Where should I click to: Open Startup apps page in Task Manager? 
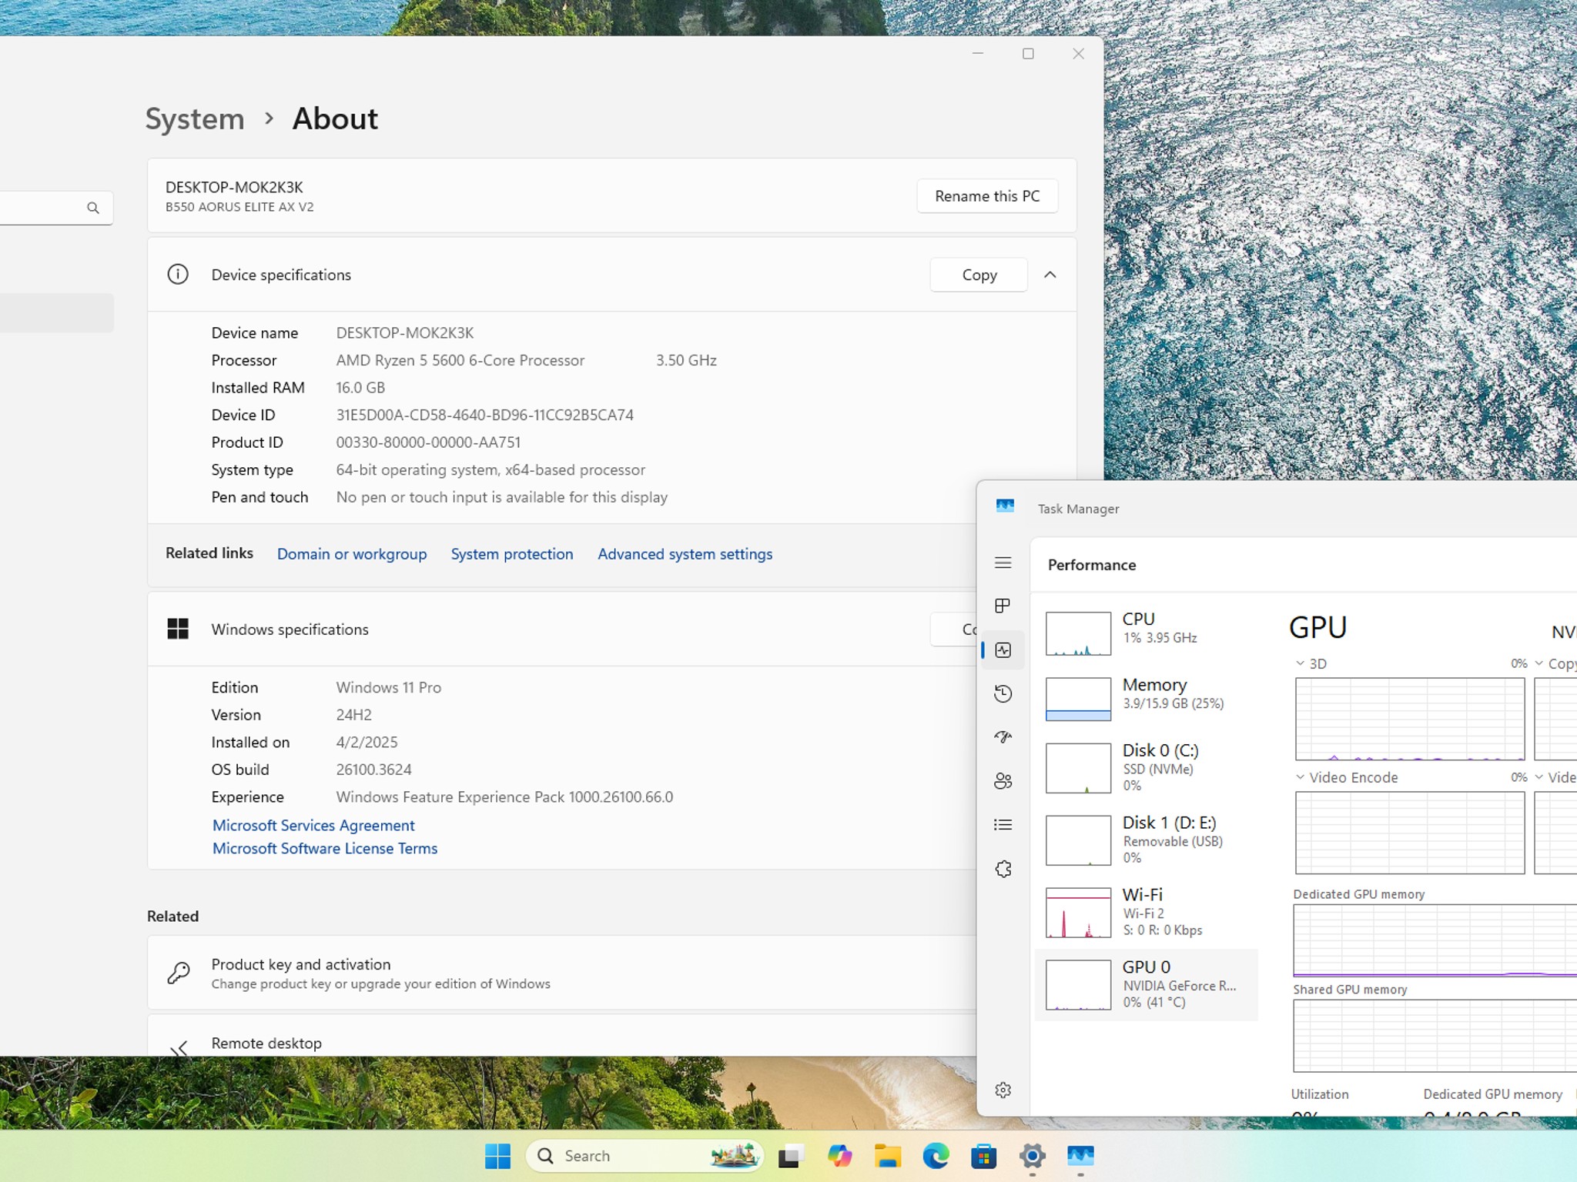point(1003,737)
